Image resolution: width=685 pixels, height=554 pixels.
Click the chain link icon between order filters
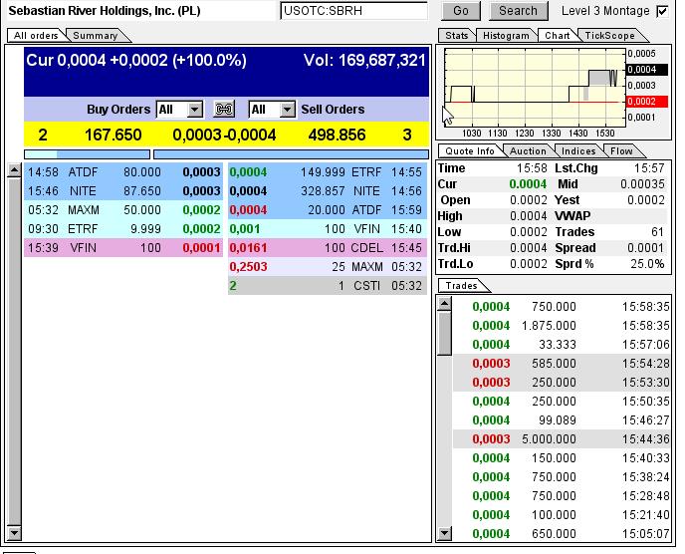(224, 109)
